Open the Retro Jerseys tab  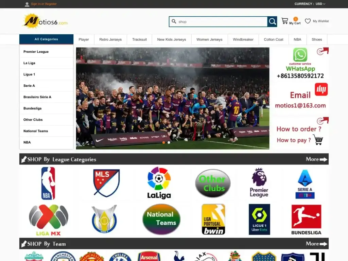110,39
